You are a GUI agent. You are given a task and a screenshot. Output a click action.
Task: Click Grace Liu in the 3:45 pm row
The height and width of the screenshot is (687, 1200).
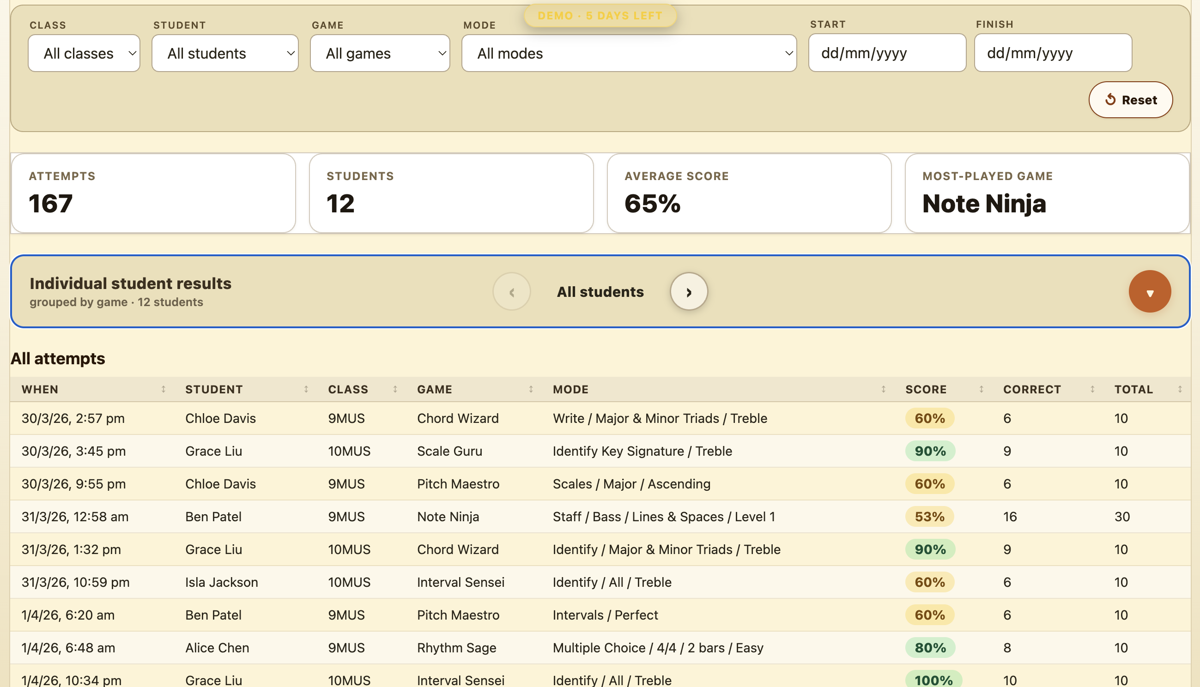point(214,451)
